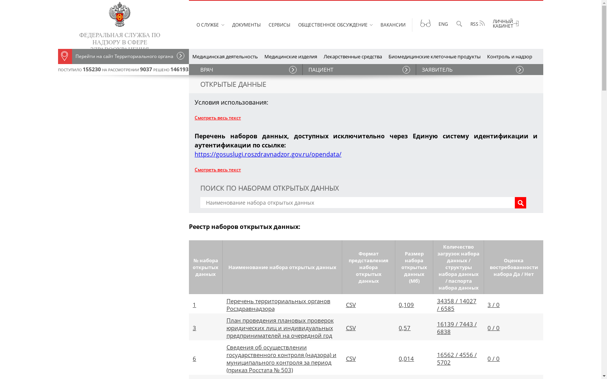The height and width of the screenshot is (379, 607).
Task: Click CSV format for dataset 1
Action: [351, 305]
